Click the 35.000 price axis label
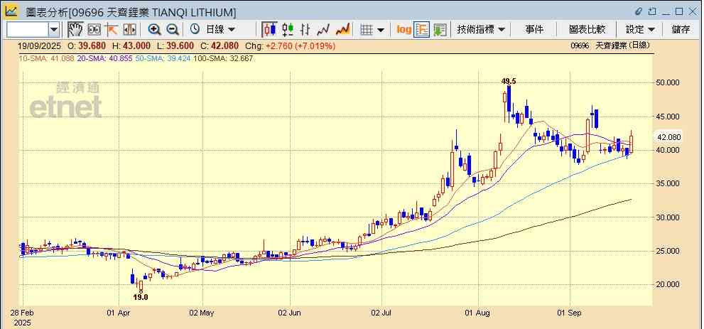 coord(668,183)
